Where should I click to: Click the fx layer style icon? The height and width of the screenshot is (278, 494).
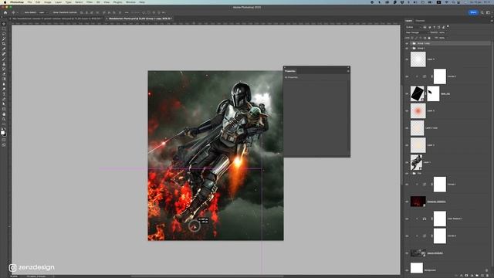462,275
